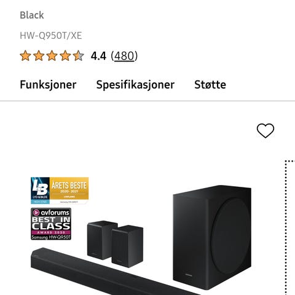Select the subwoofer in product image
This screenshot has width=295, height=295.
point(212,235)
